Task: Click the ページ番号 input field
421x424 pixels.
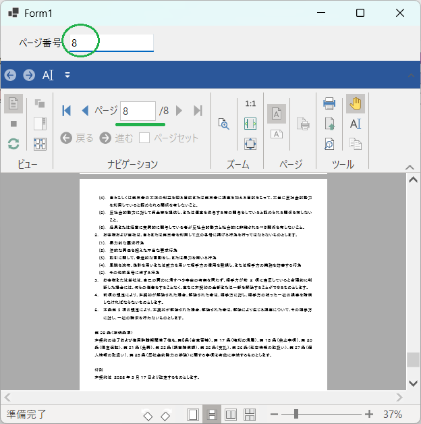Action: click(111, 43)
